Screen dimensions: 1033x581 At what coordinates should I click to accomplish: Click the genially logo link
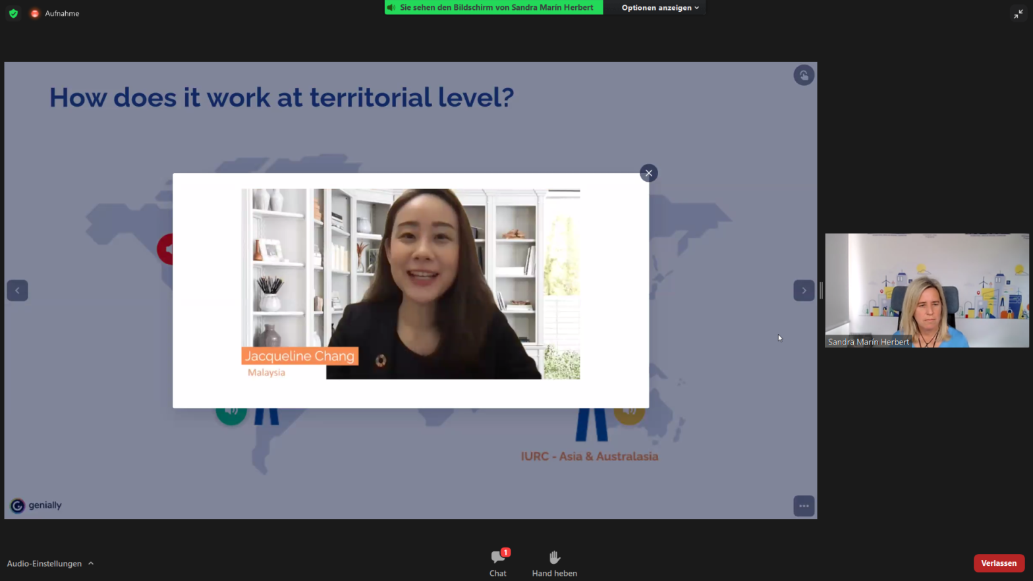tap(36, 505)
